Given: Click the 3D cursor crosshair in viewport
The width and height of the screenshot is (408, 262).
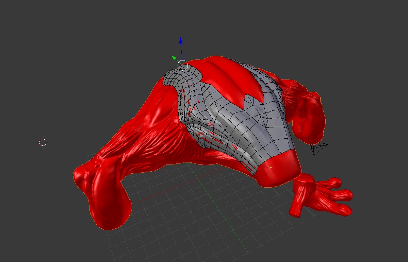Looking at the screenshot, I should [x=43, y=142].
